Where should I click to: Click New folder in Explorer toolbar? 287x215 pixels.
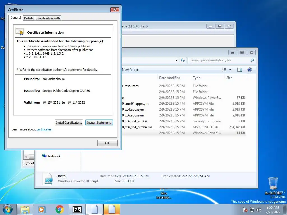tap(130, 70)
